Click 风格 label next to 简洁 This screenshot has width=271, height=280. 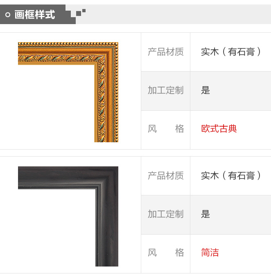pyautogui.click(x=166, y=253)
